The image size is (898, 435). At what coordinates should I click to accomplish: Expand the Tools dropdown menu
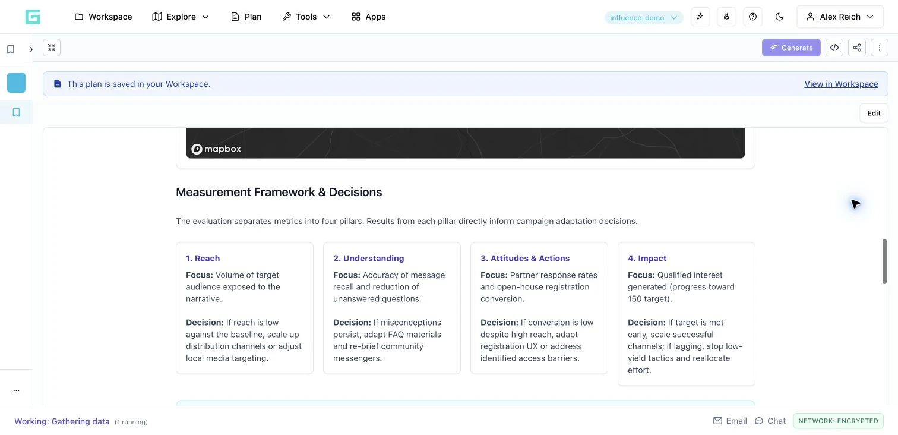pyautogui.click(x=306, y=17)
